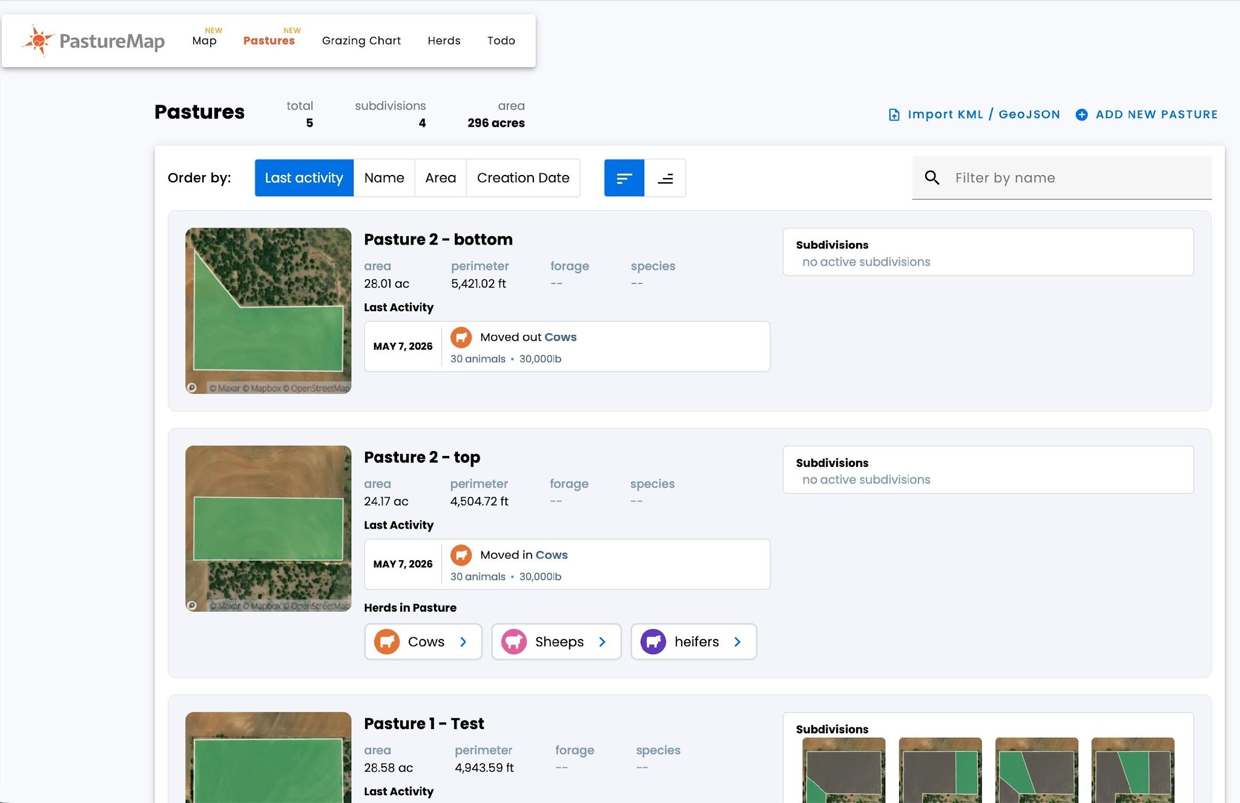The width and height of the screenshot is (1240, 803).
Task: Open second subdivision thumbnail of Pasture 1
Action: click(x=940, y=770)
